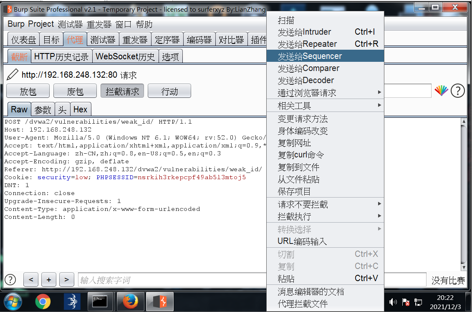The height and width of the screenshot is (312, 472).
Task: Switch to the 定序器 tab
Action: [x=167, y=39]
